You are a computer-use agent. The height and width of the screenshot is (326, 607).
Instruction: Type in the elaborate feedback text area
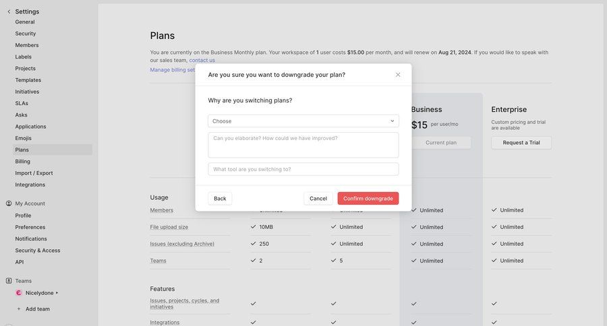tap(303, 145)
